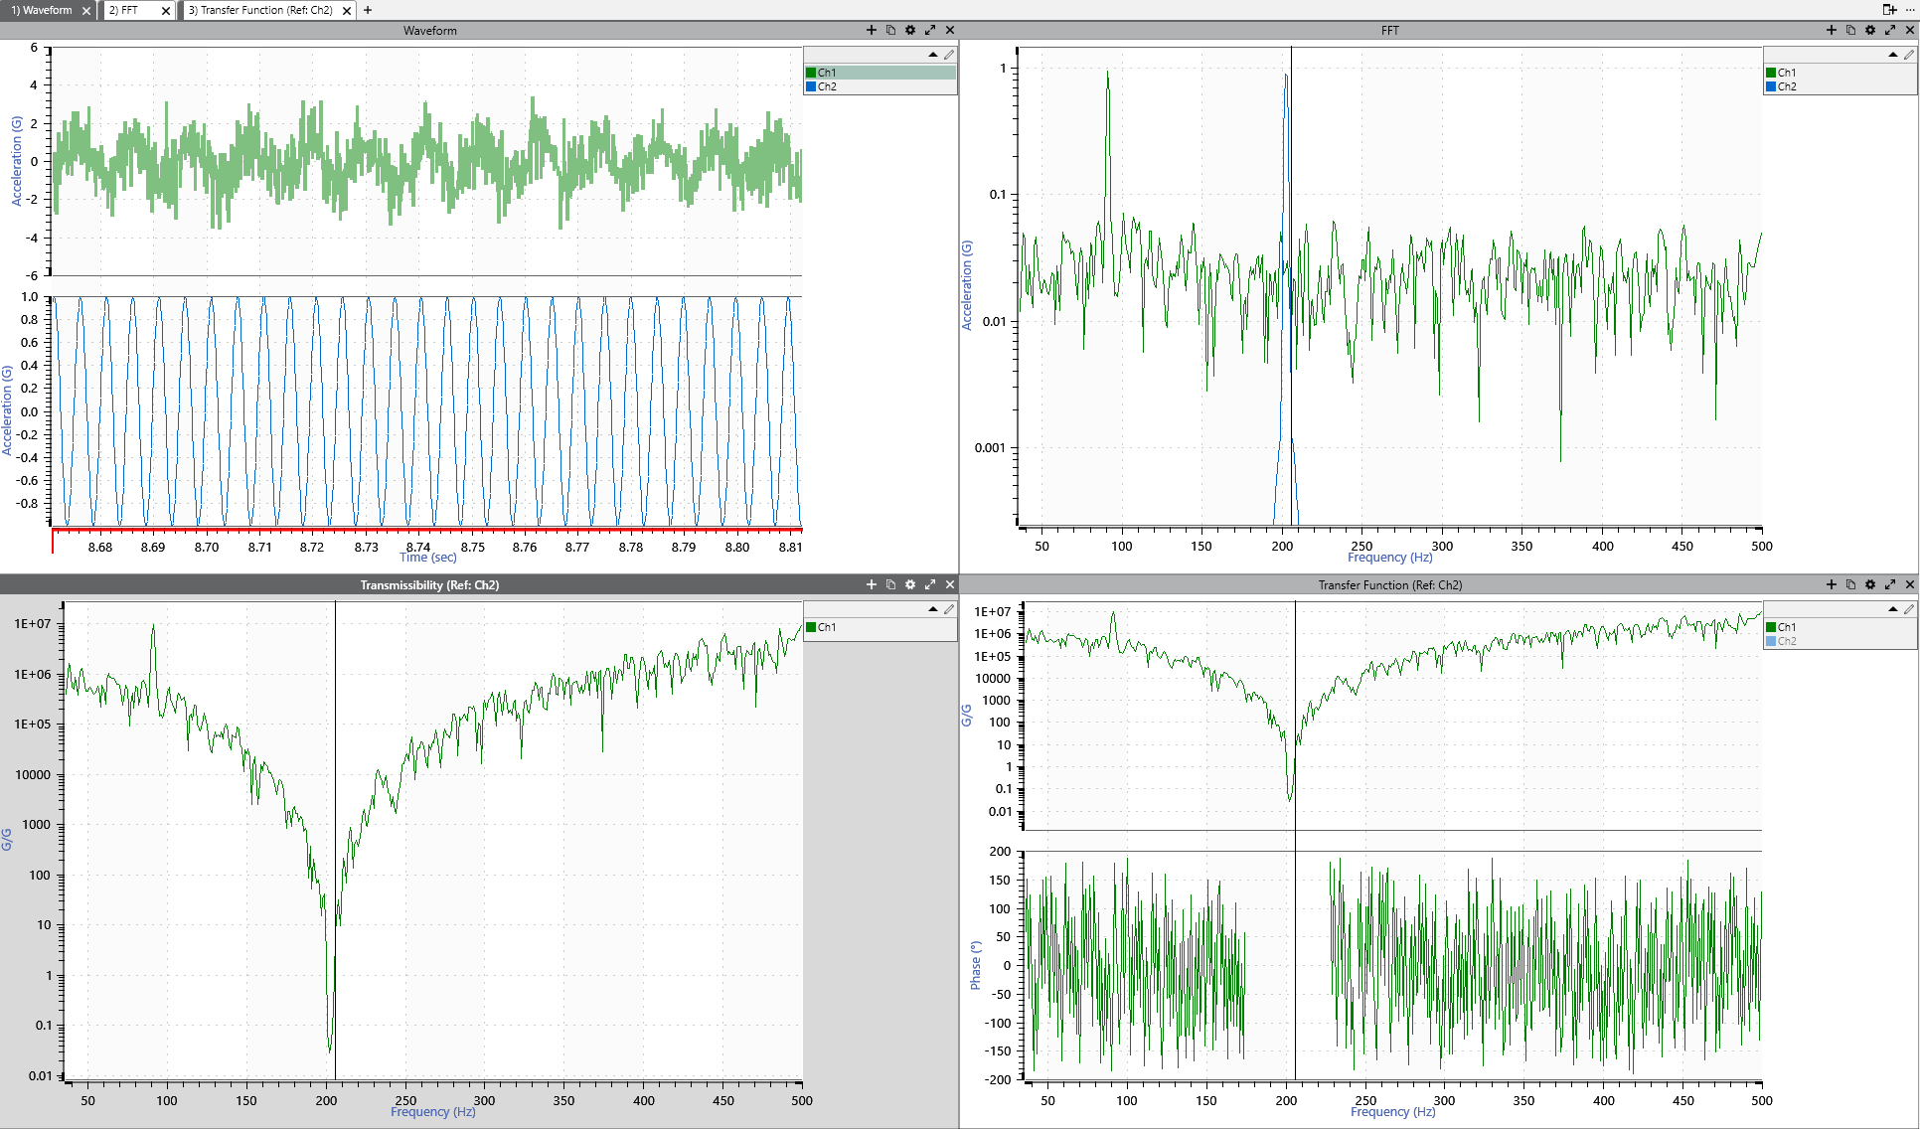Click the FFT cursor line near 205 Hz
This screenshot has height=1130, width=1920.
1292,286
